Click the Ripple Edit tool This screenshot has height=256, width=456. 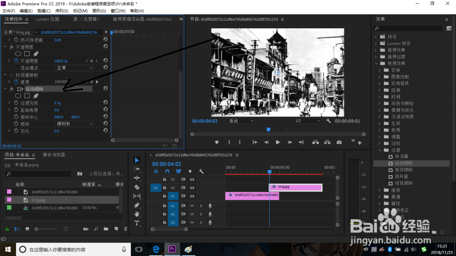point(137,178)
